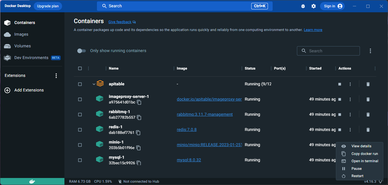Image resolution: width=388 pixels, height=185 pixels.
Task: Open the three-dot menu beside containers search
Action: 370,51
